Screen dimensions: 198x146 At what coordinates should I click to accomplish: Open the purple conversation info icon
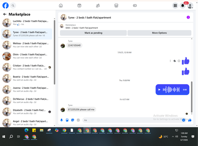[x=188, y=17]
